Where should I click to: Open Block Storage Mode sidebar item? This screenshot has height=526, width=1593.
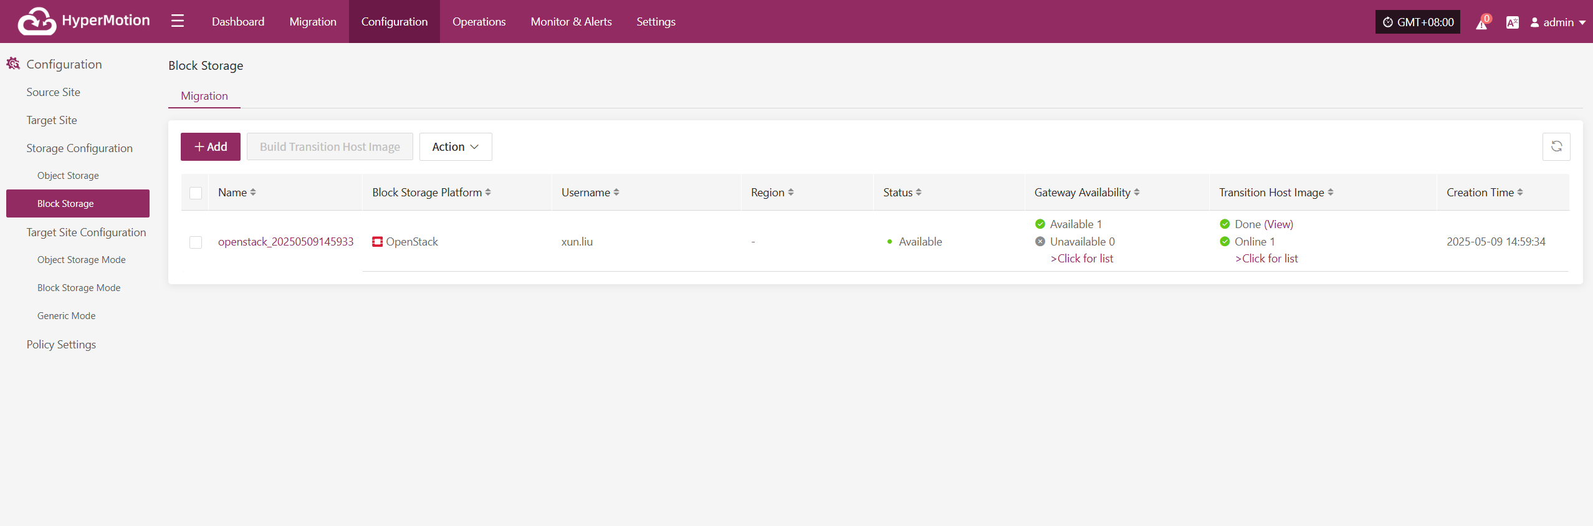(x=79, y=288)
